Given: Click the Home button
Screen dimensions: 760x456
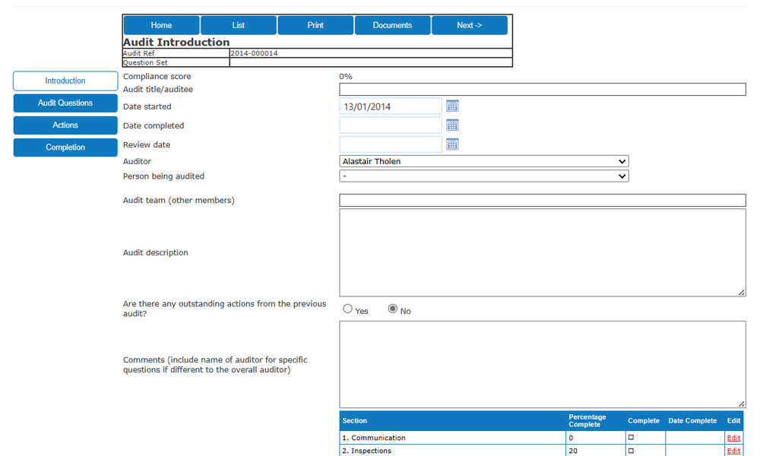Looking at the screenshot, I should tap(161, 24).
